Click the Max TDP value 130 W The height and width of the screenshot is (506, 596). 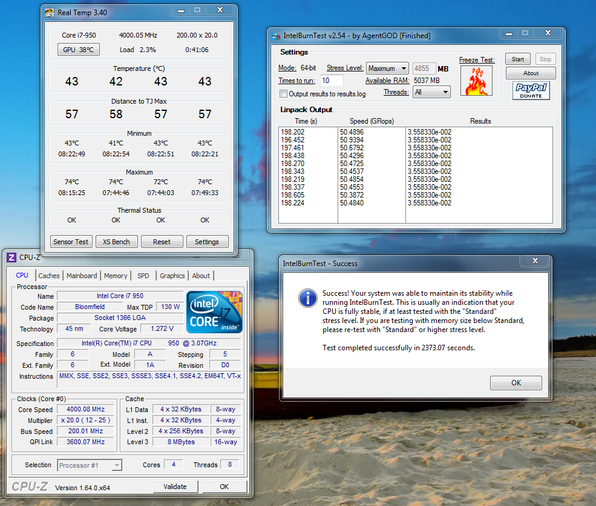tap(170, 307)
